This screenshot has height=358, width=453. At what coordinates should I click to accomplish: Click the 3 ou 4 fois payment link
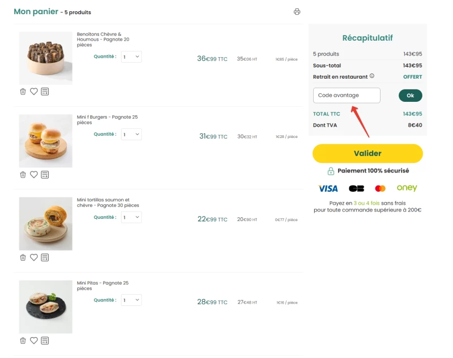coord(366,203)
